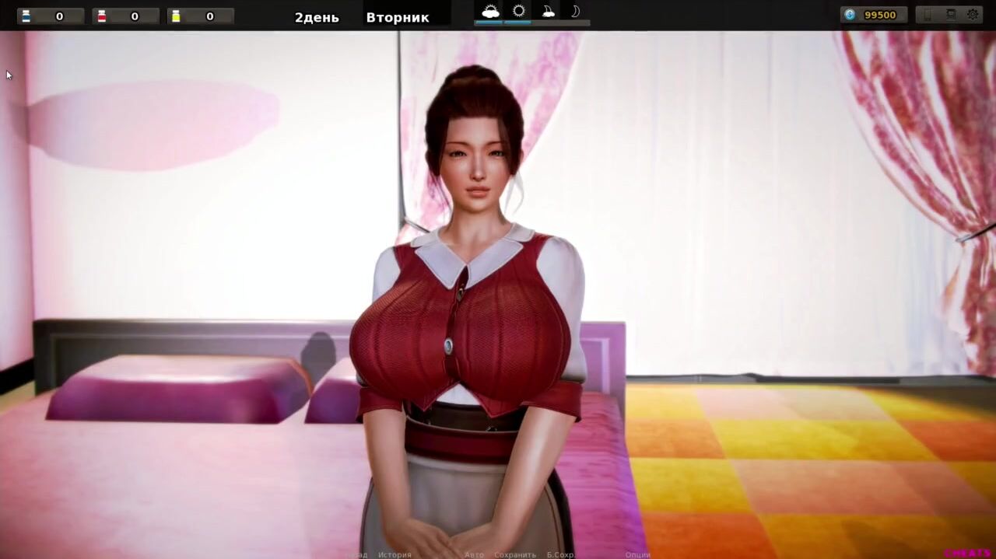Enable 'Авто' auto-advance mode
The image size is (996, 559).
474,554
